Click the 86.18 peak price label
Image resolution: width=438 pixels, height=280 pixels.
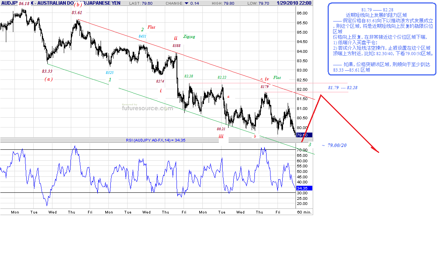tap(24, 4)
